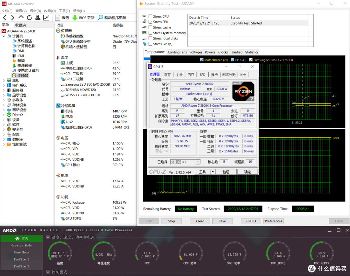Enable Stress cache checkbox
This screenshot has width=350, height=276.
pos(150,27)
